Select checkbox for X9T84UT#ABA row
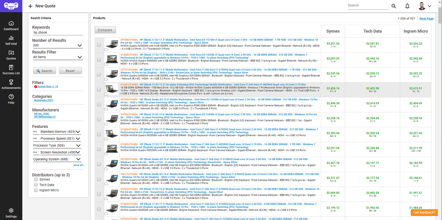Viewport: 442px width, 220px height. [x=99, y=104]
